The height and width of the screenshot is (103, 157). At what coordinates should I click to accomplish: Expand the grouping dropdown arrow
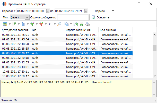click(x=28, y=24)
